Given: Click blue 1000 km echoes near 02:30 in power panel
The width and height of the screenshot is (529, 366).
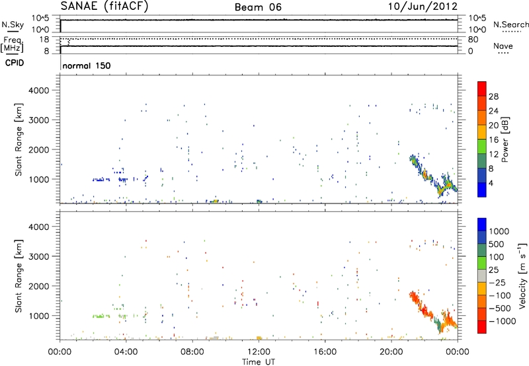Looking at the screenshot, I should click(x=101, y=180).
